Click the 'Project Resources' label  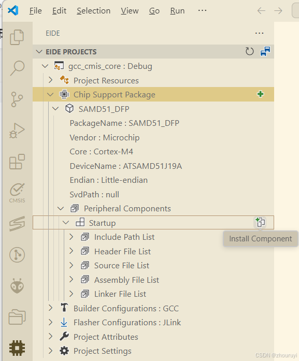coord(106,81)
